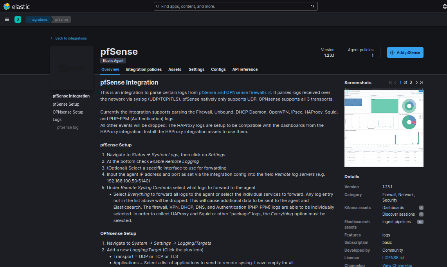Click the Add pfSense button
The image size is (447, 267).
click(405, 52)
